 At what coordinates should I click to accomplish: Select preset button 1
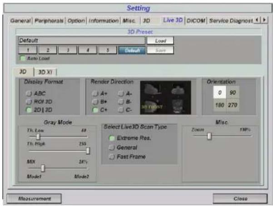pyautogui.click(x=28, y=50)
